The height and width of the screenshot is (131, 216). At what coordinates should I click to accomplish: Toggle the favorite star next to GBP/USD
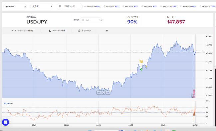pyautogui.click(x=200, y=6)
